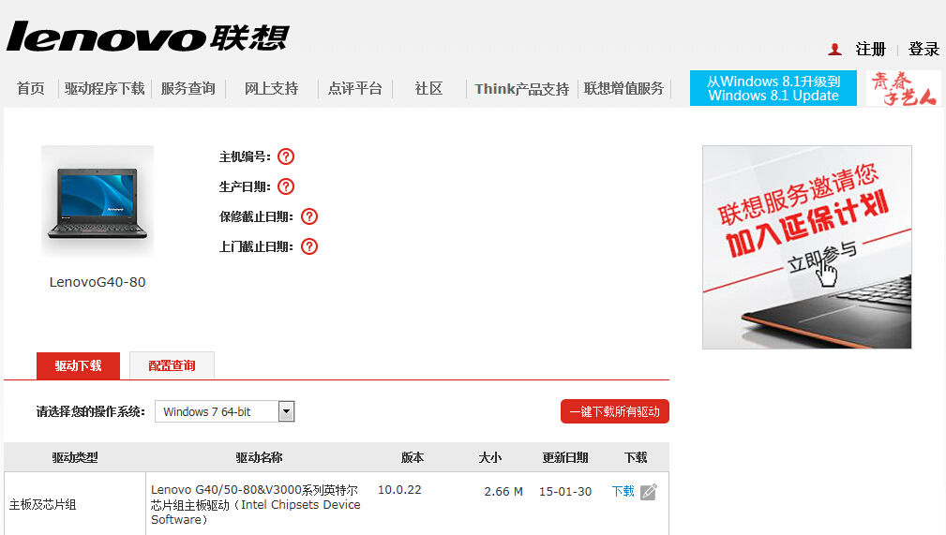Click the red user icon near 注册

[x=835, y=50]
